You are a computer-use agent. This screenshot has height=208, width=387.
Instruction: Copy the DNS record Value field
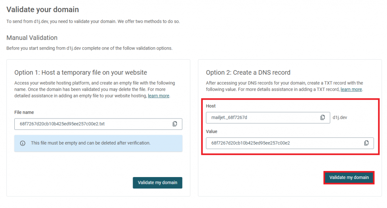[x=367, y=143]
